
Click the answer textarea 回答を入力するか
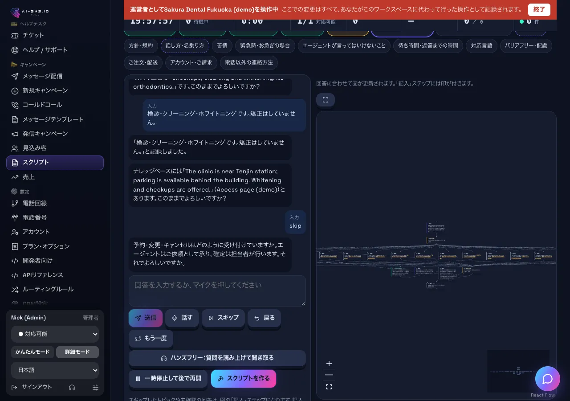[x=217, y=291]
